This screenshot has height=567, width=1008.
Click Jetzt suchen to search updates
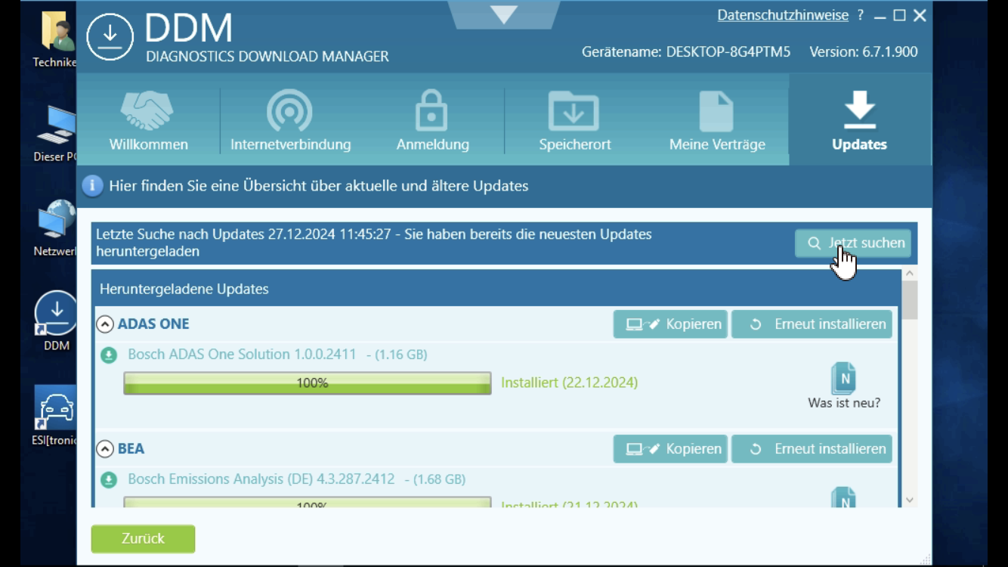[x=853, y=243]
